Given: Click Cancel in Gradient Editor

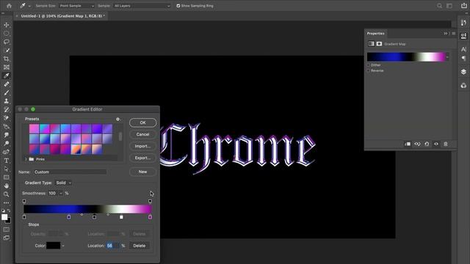Looking at the screenshot, I should pyautogui.click(x=142, y=134).
